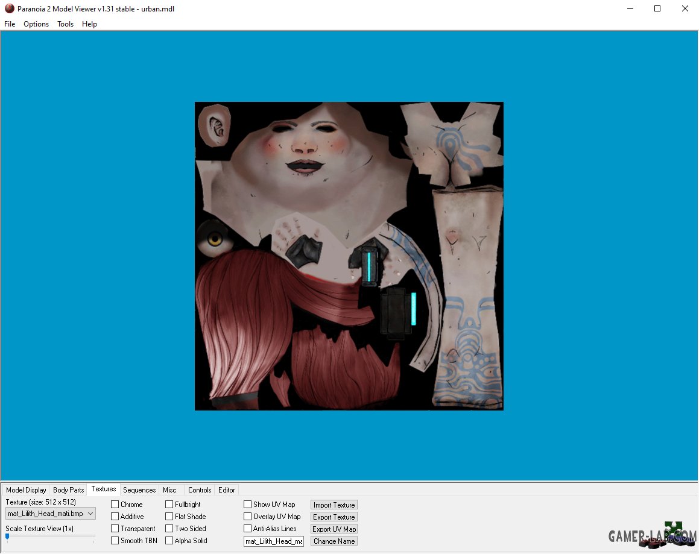Click the Change Name button

[334, 541]
